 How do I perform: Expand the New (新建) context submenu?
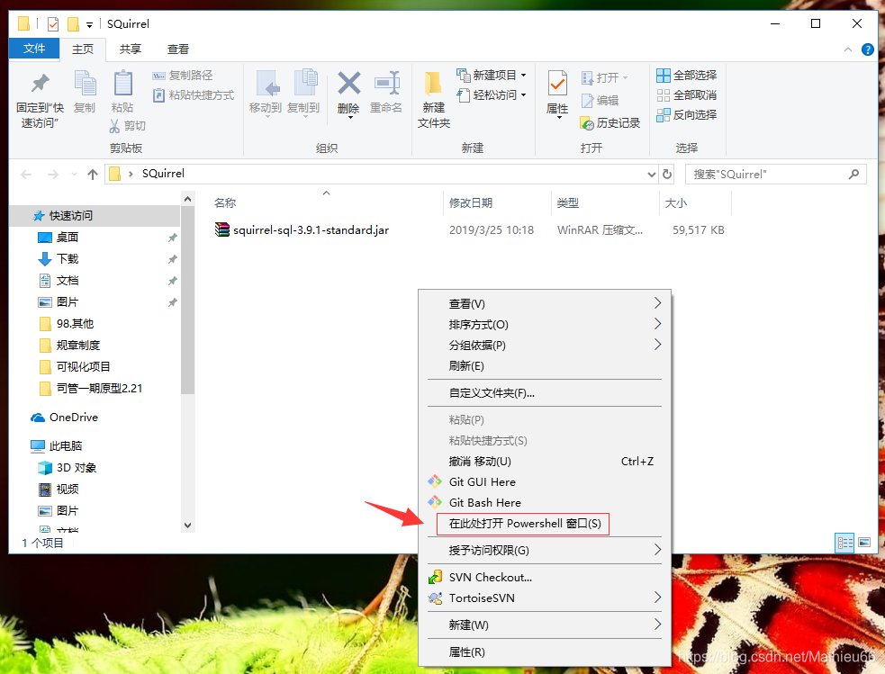click(x=545, y=625)
